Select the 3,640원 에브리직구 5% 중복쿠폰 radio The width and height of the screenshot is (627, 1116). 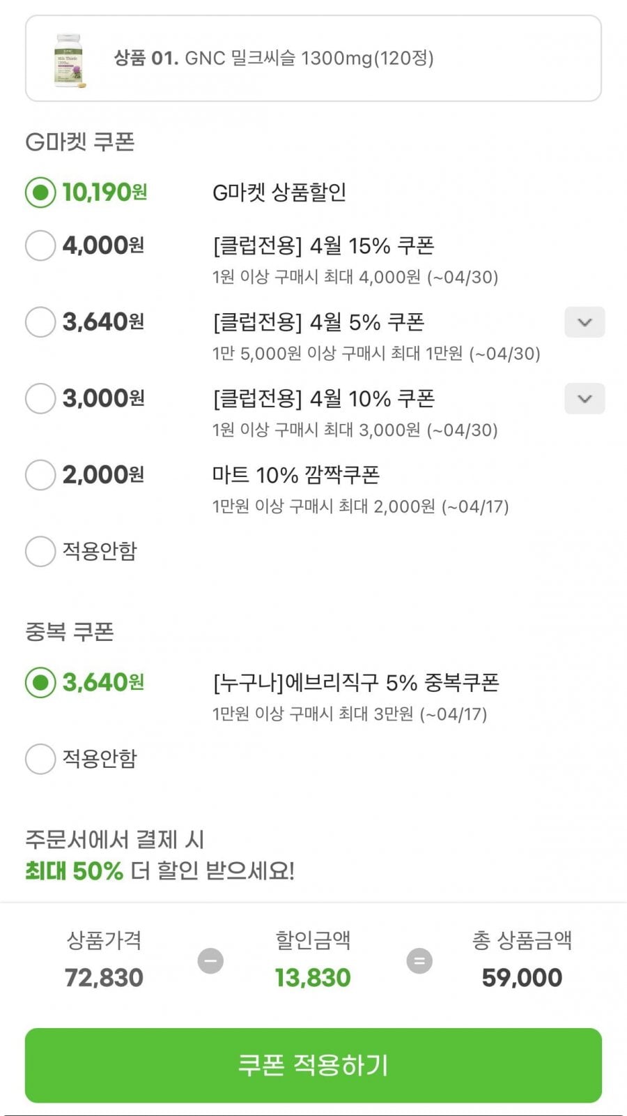[40, 682]
